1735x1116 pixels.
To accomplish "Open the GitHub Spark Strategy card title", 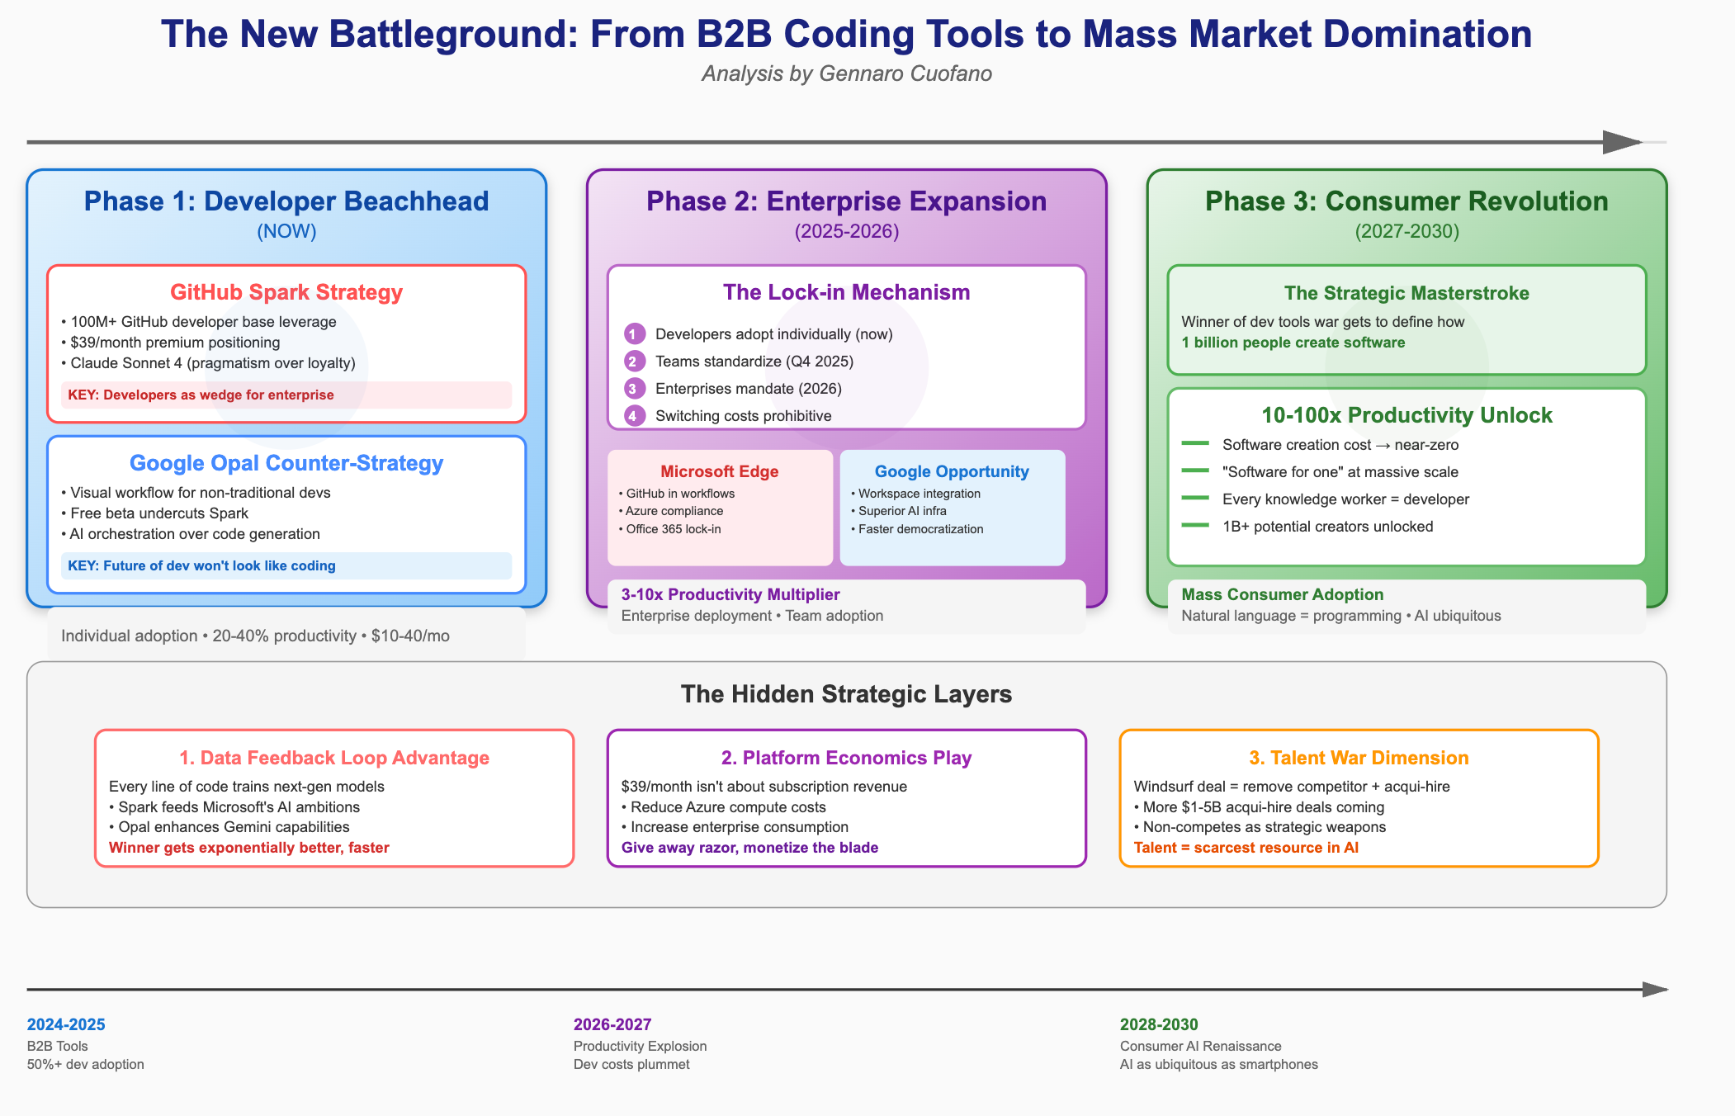I will click(286, 292).
